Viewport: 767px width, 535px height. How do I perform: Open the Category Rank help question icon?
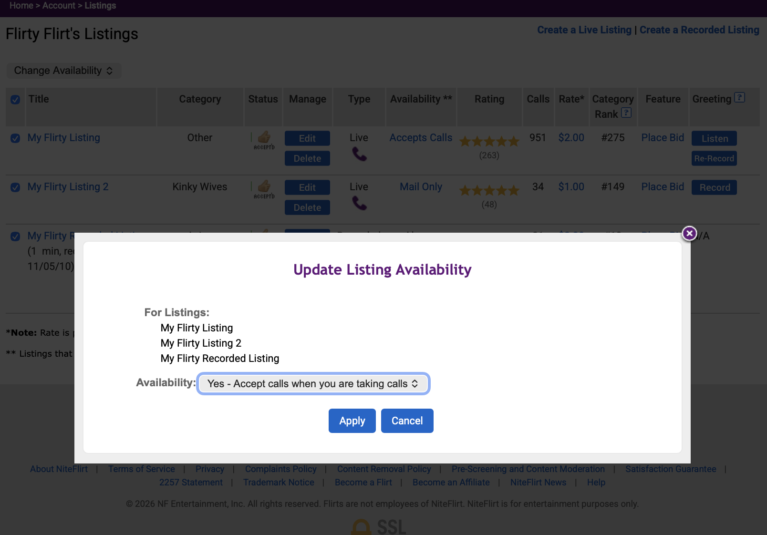coord(626,113)
